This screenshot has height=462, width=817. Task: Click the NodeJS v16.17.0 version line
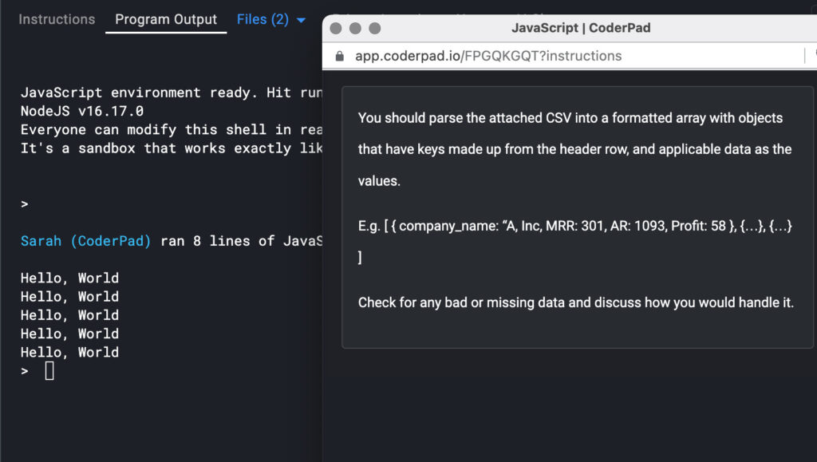[x=81, y=111]
